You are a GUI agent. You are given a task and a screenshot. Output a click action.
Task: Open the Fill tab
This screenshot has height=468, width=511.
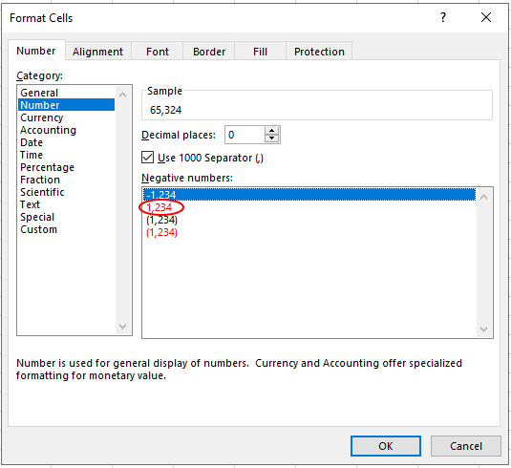(260, 52)
